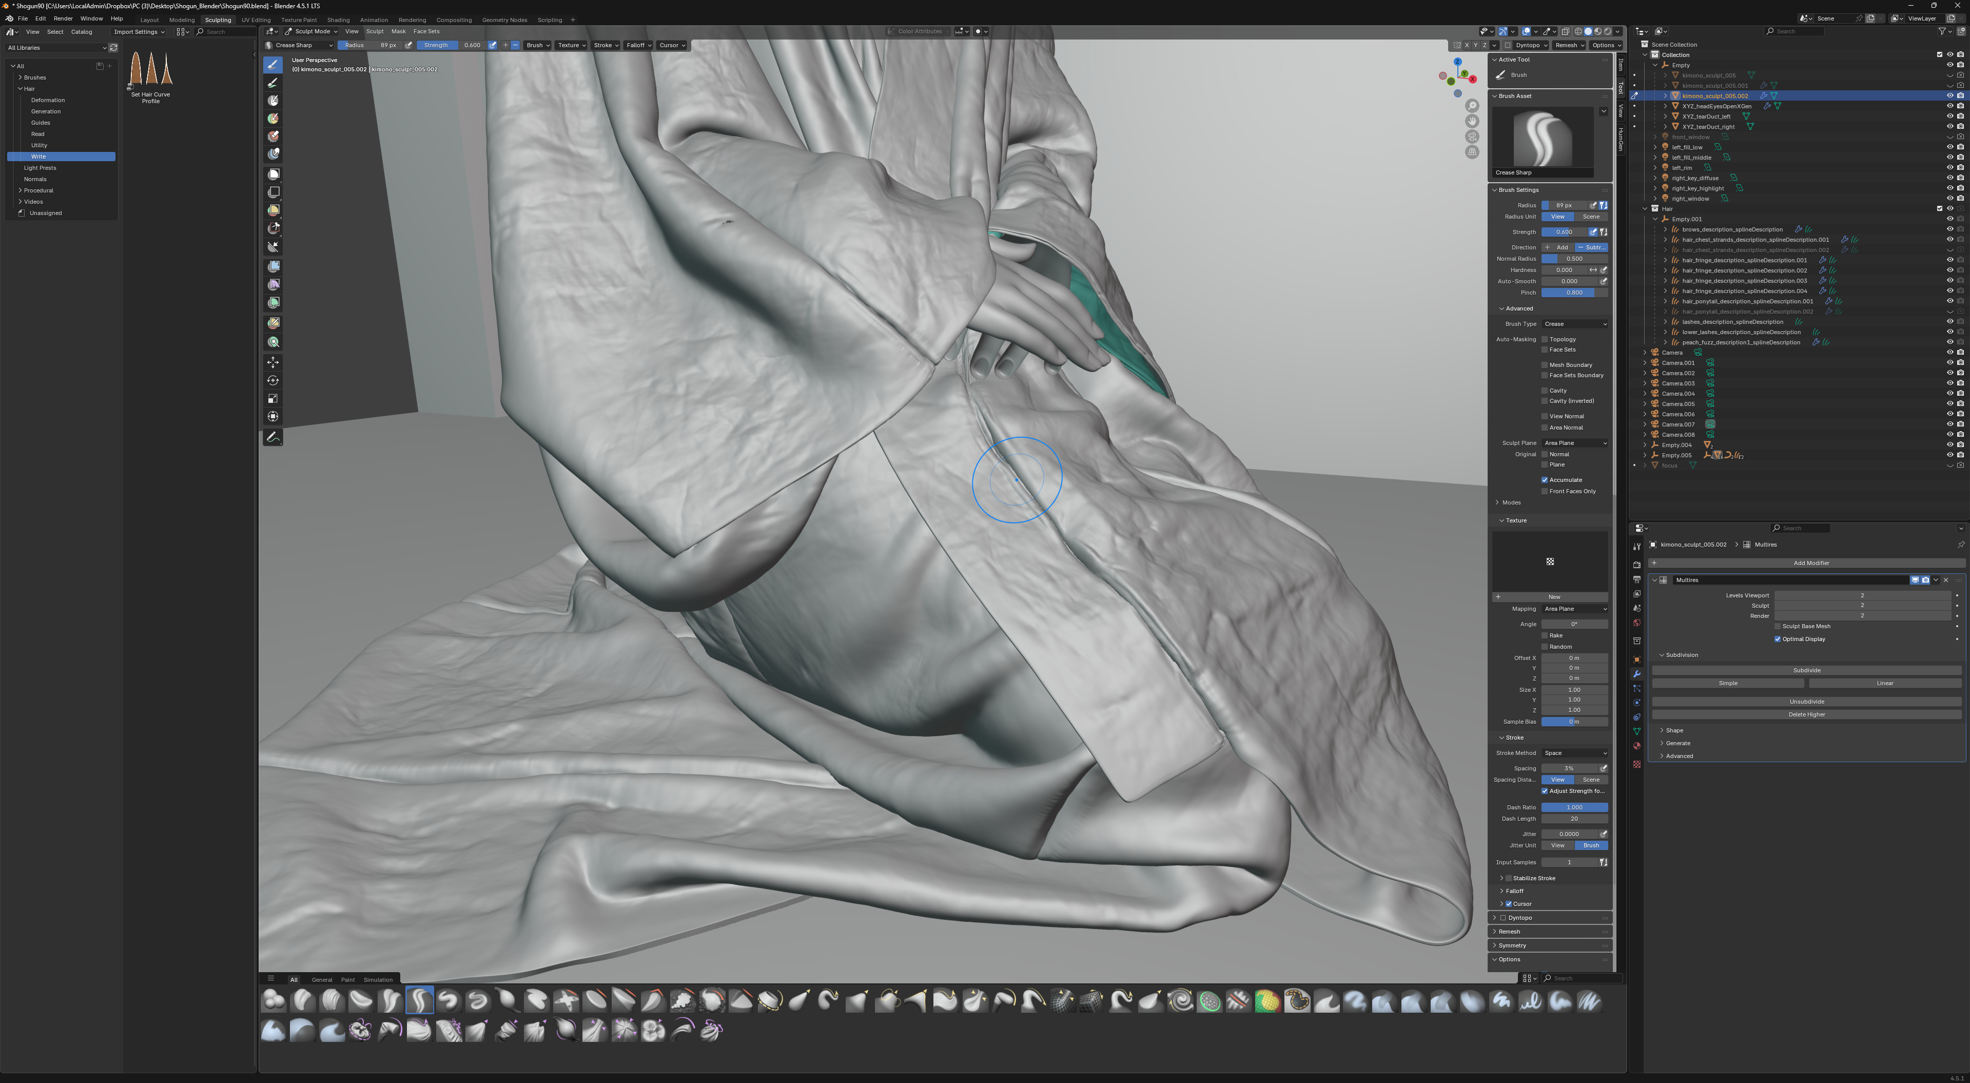Open the Modifiers wrench properties tab
This screenshot has width=1970, height=1083.
tap(1636, 674)
